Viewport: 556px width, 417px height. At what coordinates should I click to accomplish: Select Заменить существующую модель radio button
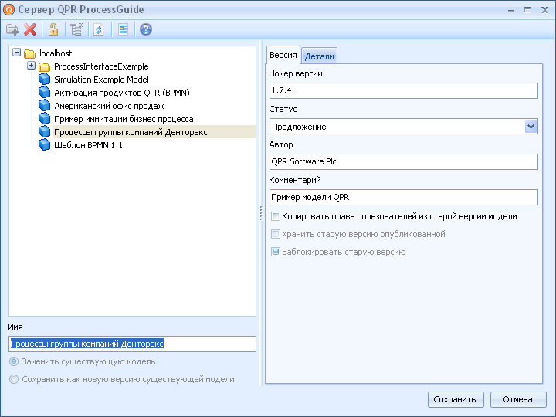[14, 361]
